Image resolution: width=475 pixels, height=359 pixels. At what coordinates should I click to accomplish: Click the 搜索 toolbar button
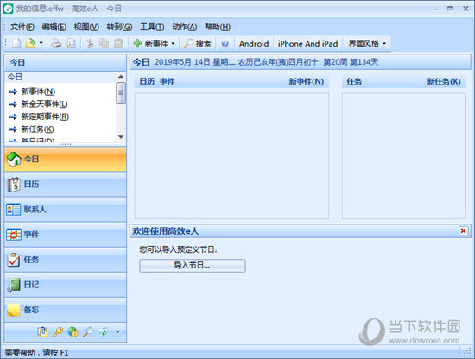coord(197,44)
